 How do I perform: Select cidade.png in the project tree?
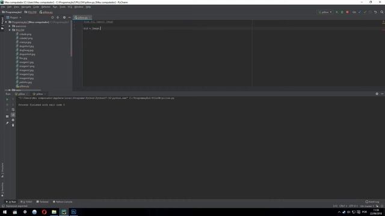(23, 34)
